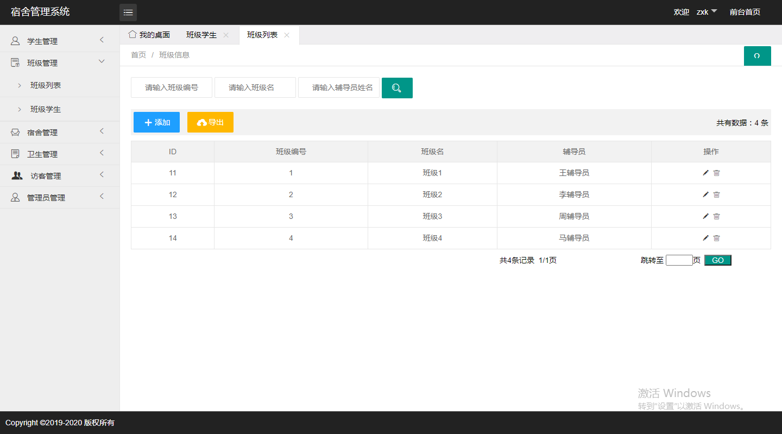The image size is (782, 434).
Task: Click the 李辅导员 cell
Action: coord(574,194)
